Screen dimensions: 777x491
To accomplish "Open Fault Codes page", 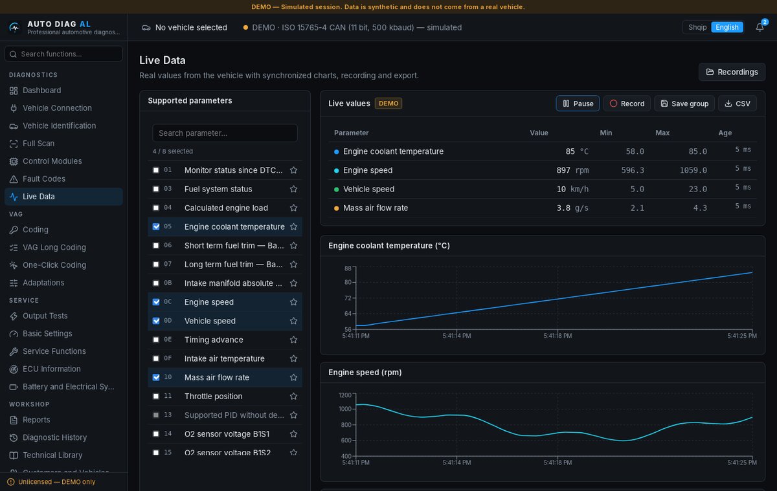I will pyautogui.click(x=63, y=179).
